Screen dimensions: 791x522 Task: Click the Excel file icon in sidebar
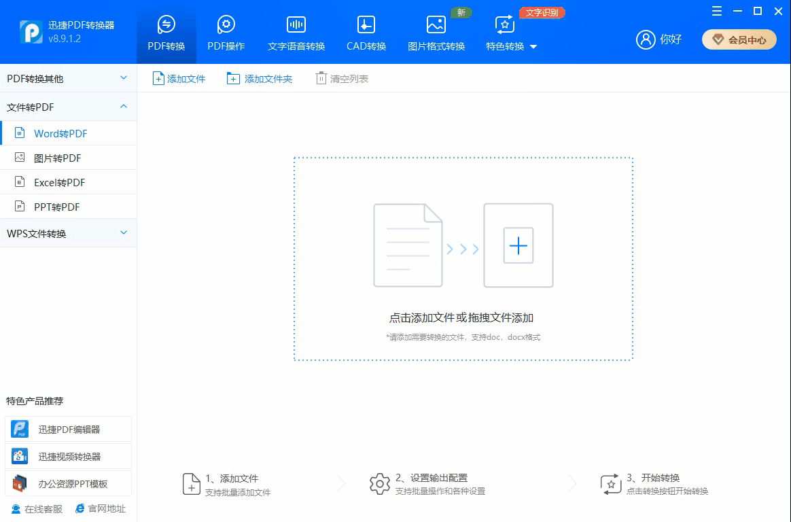(20, 181)
